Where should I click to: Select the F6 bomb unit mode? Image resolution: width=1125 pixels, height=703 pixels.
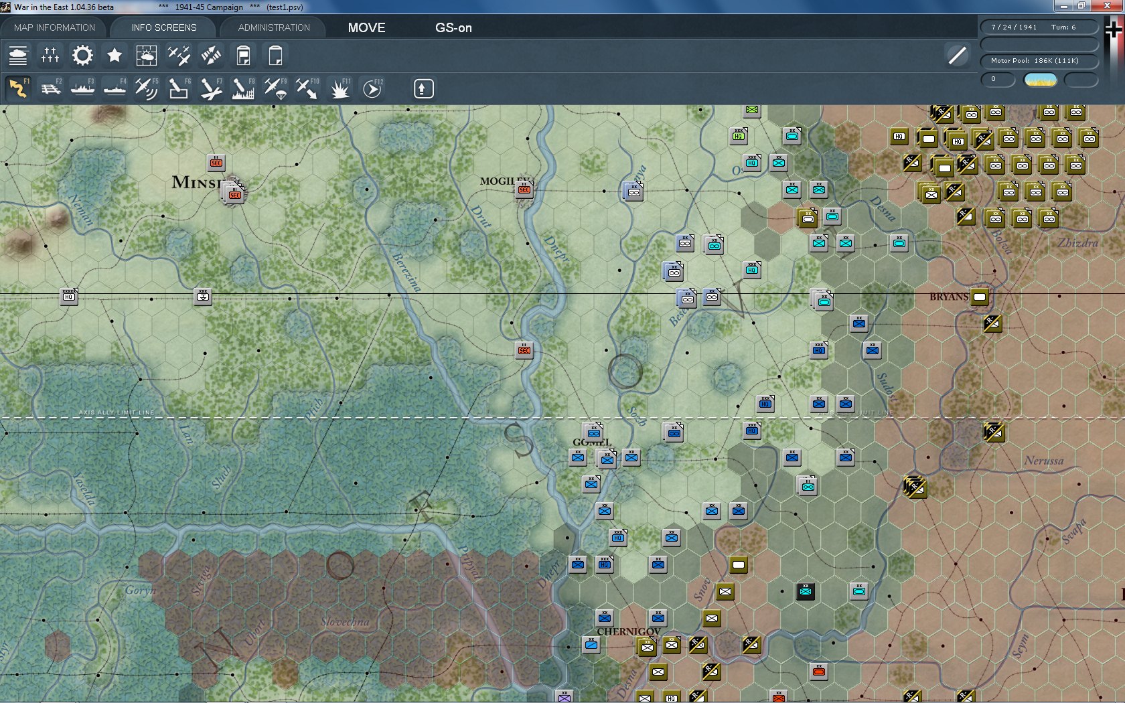click(179, 88)
